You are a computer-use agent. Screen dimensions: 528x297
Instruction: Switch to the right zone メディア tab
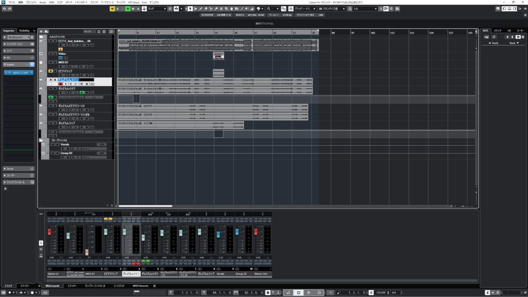coord(498,30)
